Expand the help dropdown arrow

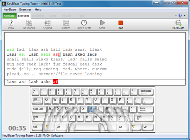point(185,16)
